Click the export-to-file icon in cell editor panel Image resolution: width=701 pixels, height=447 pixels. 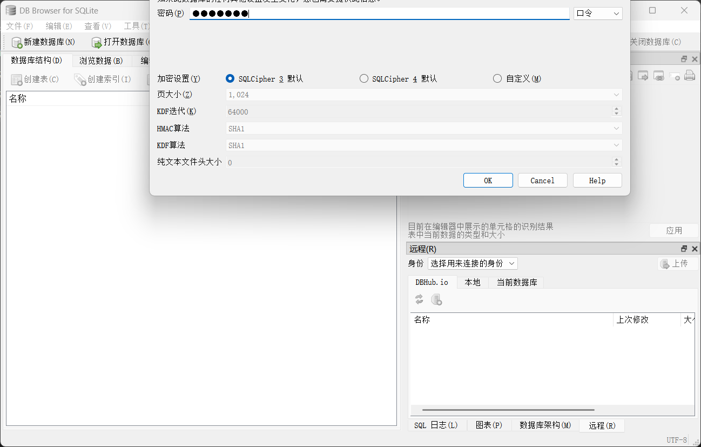click(643, 76)
